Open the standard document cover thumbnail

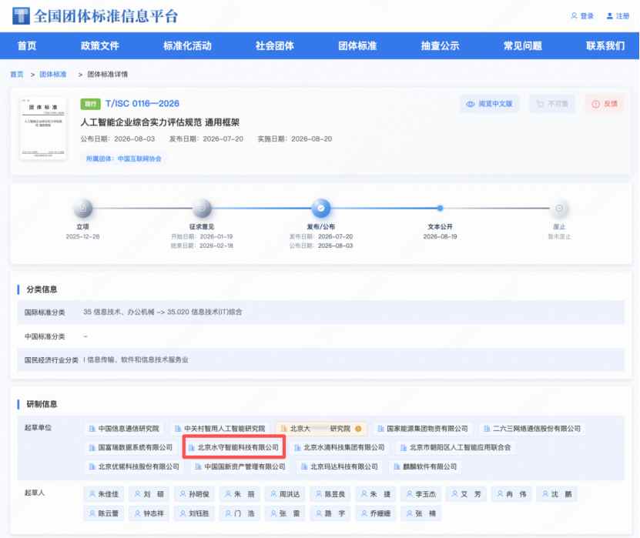tap(43, 129)
